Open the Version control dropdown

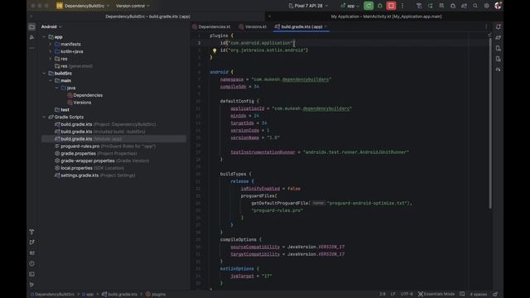(132, 6)
